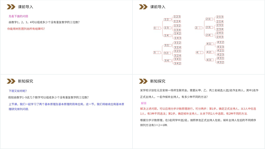Screen dimensions: 265x149
Task: Click the chevron icon beside 课前导入 above the tree diagram
Action: click(x=143, y=7)
